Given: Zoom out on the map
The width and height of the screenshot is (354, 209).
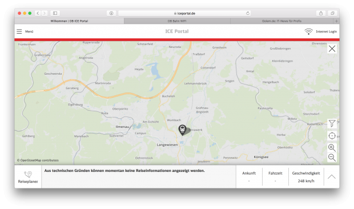Looking at the screenshot, I should (x=332, y=157).
